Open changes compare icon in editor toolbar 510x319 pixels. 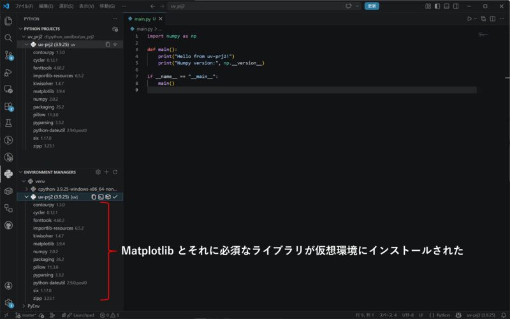coord(483,19)
